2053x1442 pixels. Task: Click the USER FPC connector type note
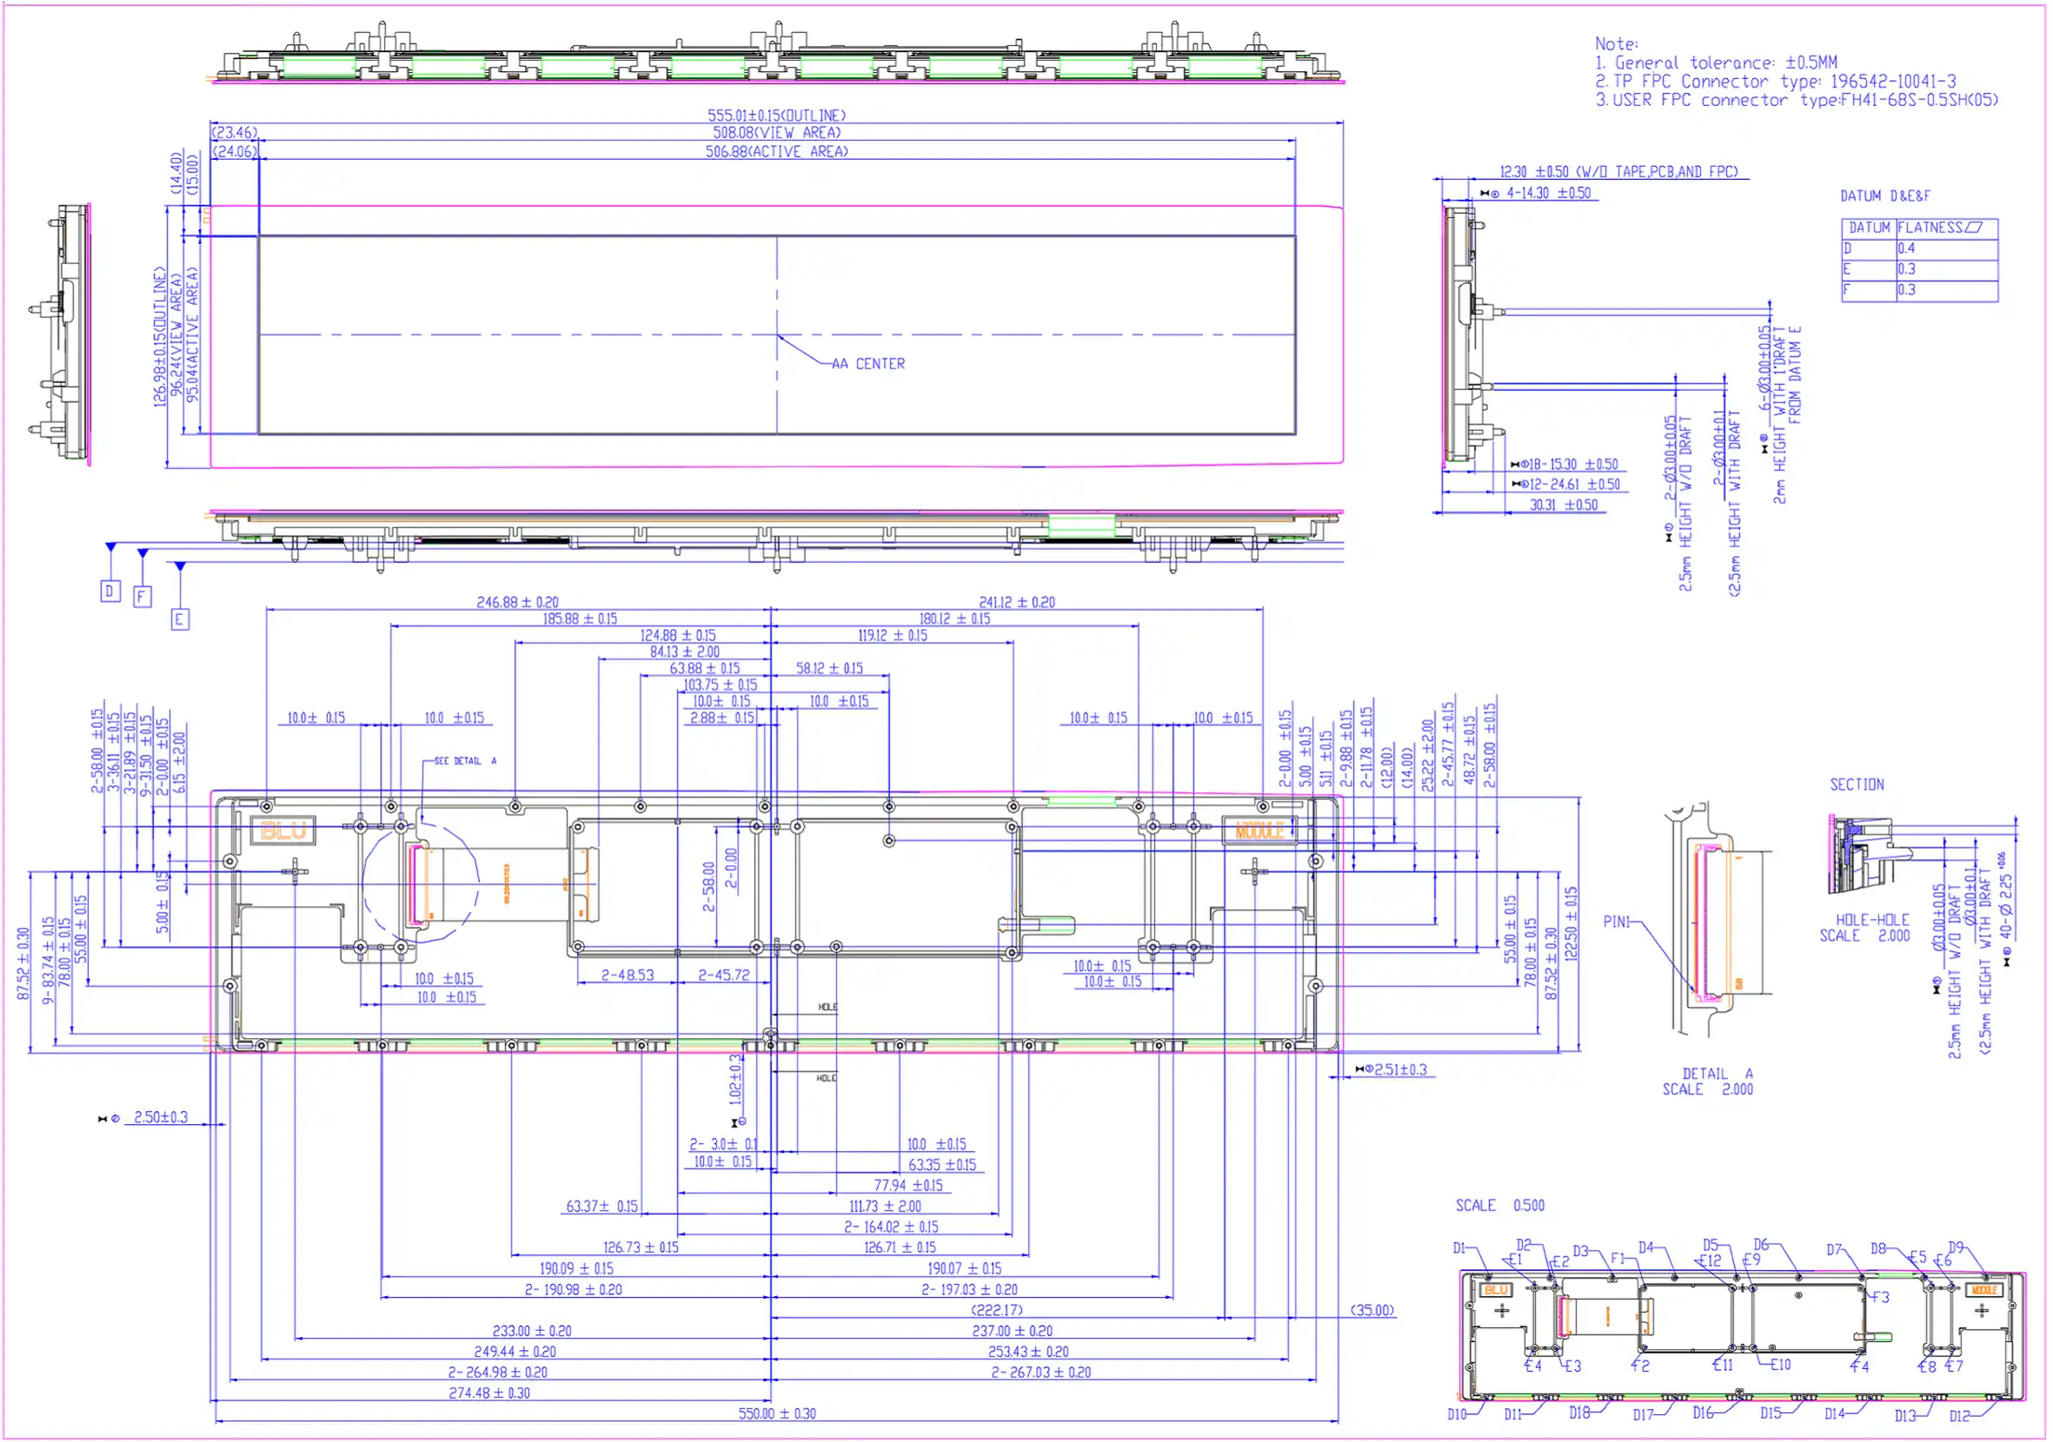(x=1797, y=100)
